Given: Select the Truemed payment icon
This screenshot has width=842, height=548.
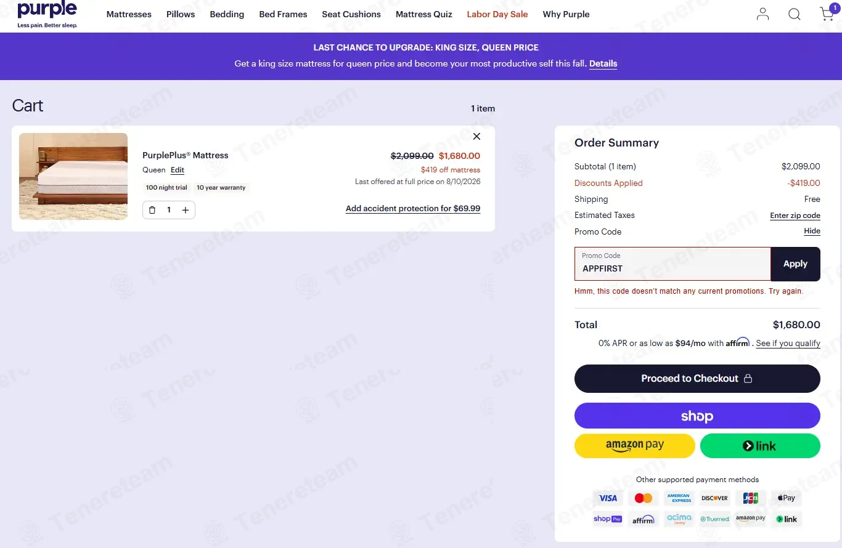Looking at the screenshot, I should (x=715, y=519).
